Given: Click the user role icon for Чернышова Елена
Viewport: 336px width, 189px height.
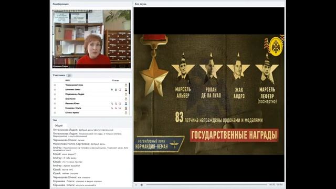Looking at the screenshot, I should (x=126, y=85).
